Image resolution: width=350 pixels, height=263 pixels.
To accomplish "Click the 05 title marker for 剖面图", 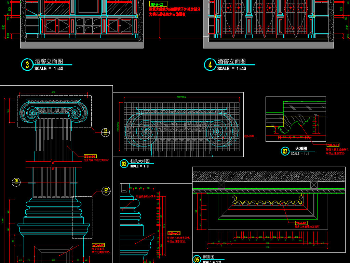I will [197, 259].
